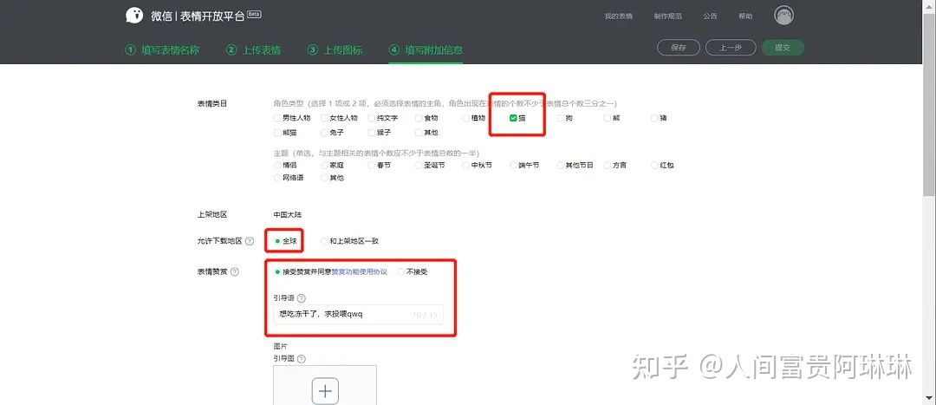The width and height of the screenshot is (936, 405).
Task: Show help for 表情赞赏
Action: tap(235, 271)
